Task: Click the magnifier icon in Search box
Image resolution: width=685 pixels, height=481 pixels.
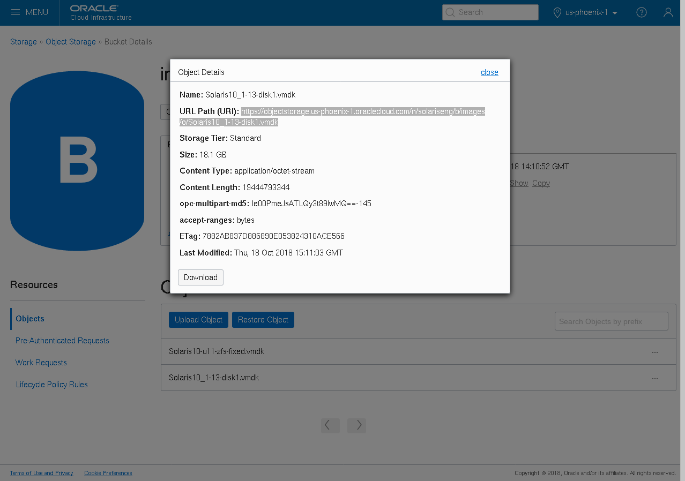Action: (450, 12)
